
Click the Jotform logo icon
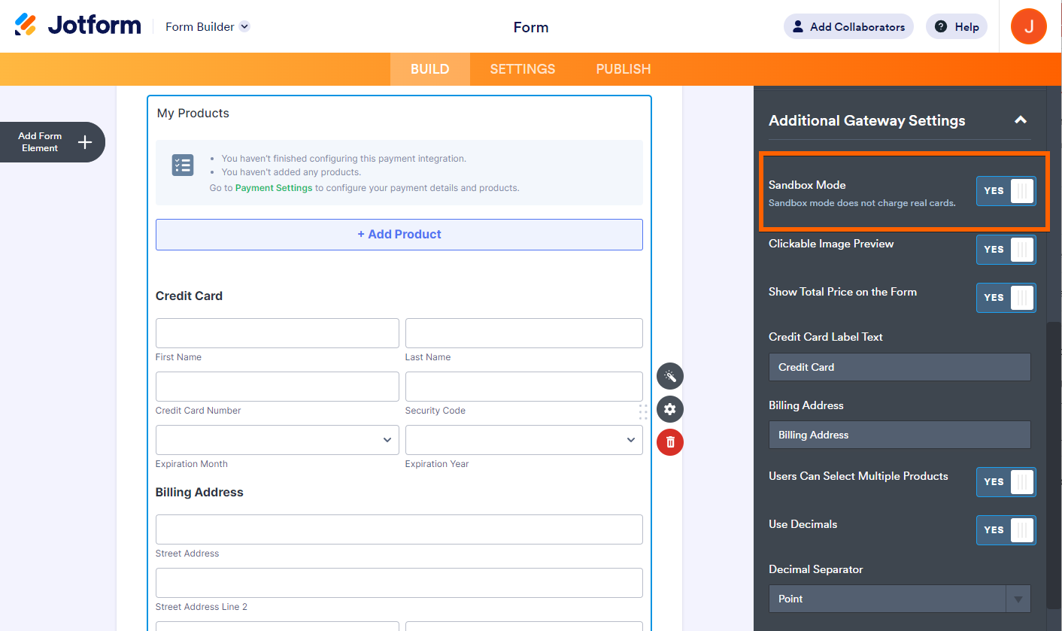coord(26,25)
